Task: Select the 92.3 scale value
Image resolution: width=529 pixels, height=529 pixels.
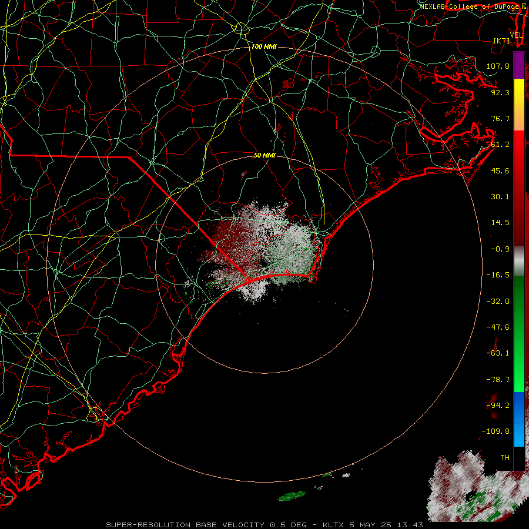Action: coord(500,92)
